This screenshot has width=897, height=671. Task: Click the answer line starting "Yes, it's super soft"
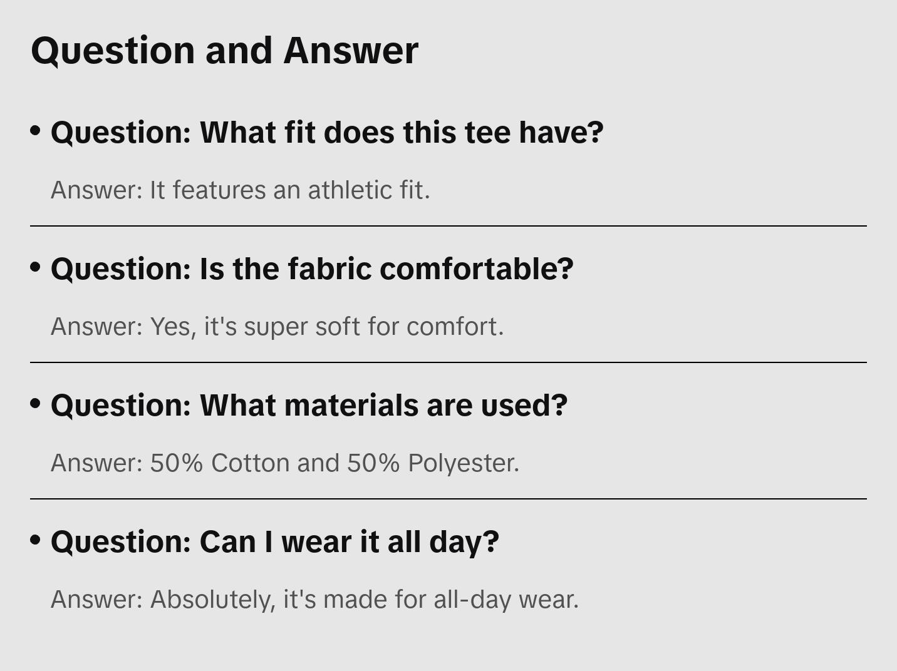pos(277,327)
